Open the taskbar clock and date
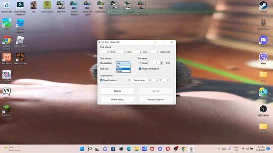The height and width of the screenshot is (153, 273). coord(261,149)
